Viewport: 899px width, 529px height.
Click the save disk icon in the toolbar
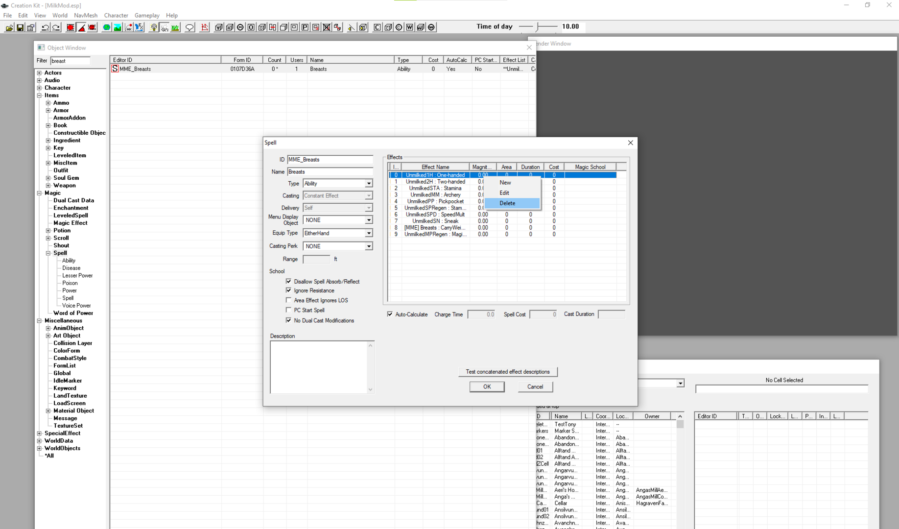point(20,27)
